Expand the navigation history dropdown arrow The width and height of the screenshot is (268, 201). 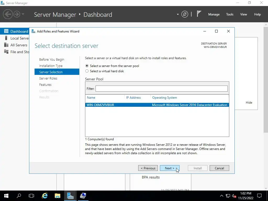(23, 14)
